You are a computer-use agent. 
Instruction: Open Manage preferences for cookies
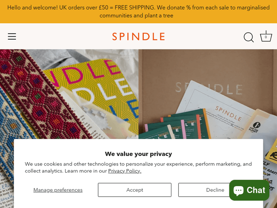click(58, 190)
